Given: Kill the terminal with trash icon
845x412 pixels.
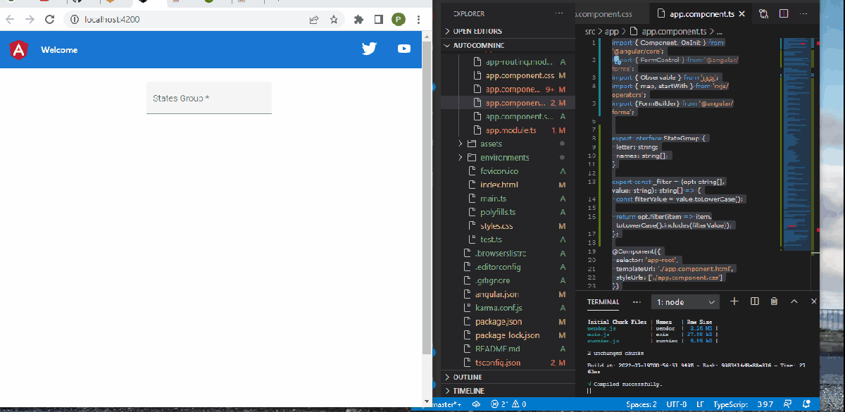Looking at the screenshot, I should pyautogui.click(x=774, y=301).
